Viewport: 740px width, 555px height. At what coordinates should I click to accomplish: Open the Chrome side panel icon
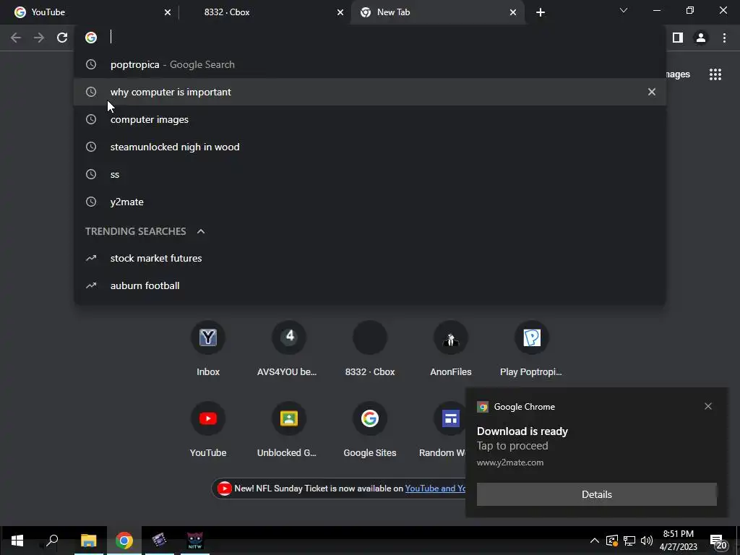(678, 38)
